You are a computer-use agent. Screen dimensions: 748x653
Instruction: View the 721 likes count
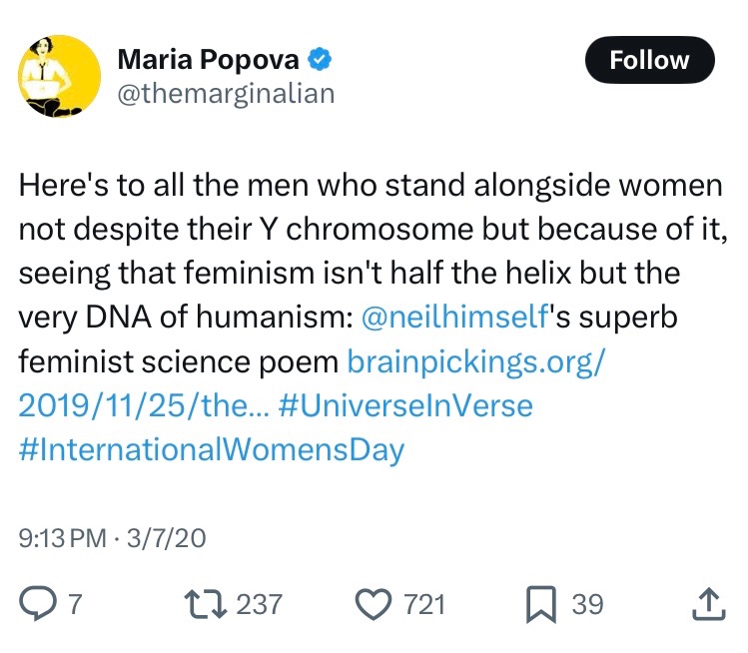(423, 603)
